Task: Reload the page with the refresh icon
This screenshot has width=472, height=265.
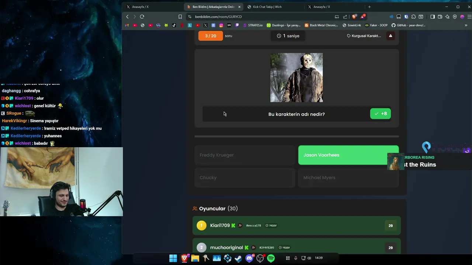Action: (142, 17)
